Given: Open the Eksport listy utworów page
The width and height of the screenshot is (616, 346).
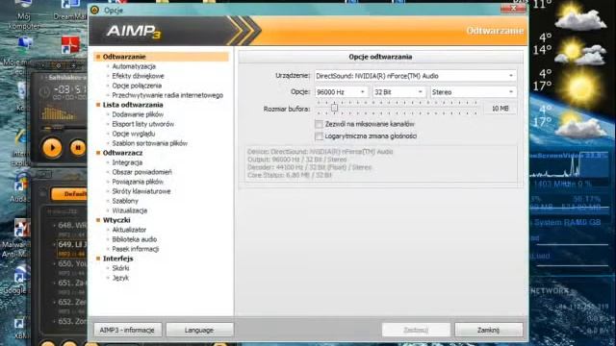Looking at the screenshot, I should [143, 124].
